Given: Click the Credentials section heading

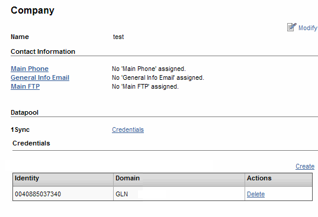Looking at the screenshot, I should click(x=31, y=143).
